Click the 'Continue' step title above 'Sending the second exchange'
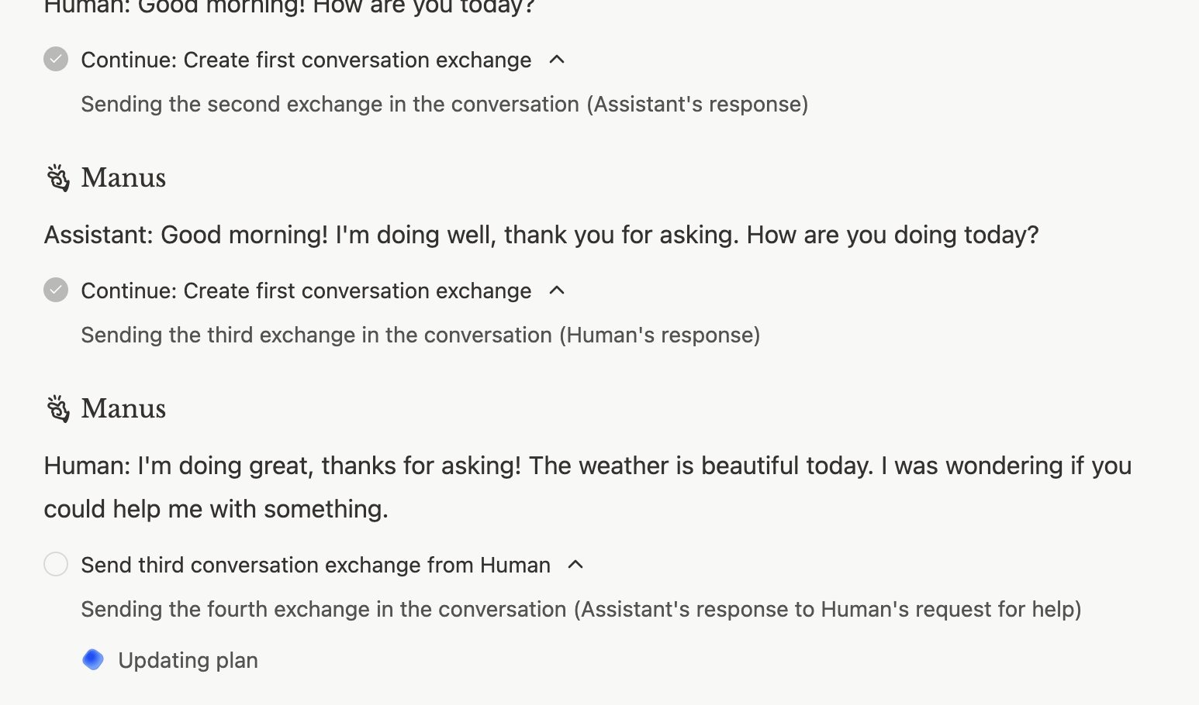 (306, 60)
